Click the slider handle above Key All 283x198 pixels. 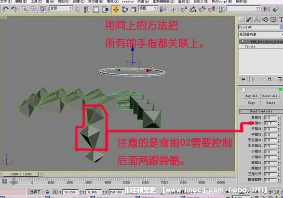click(244, 90)
